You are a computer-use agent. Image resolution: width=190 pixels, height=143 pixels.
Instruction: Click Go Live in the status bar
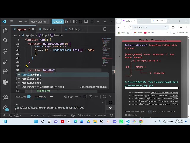pos(84,116)
